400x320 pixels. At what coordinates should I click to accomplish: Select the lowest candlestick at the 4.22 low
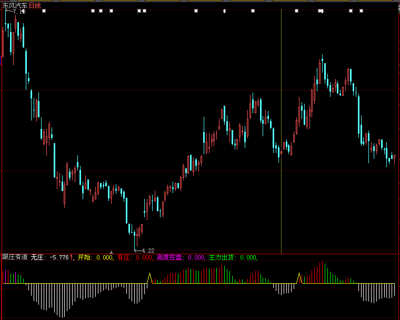point(134,241)
